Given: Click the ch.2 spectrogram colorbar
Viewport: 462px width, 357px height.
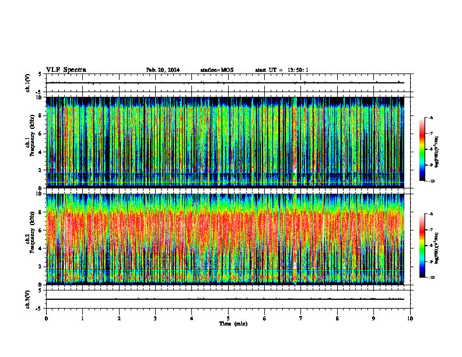Looking at the screenshot, I should [422, 246].
